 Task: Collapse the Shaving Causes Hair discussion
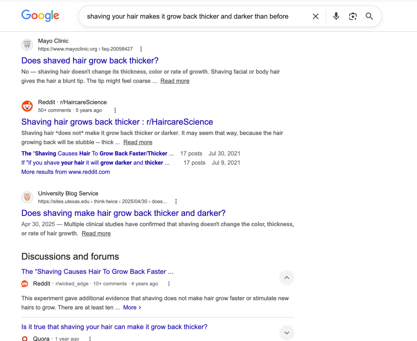(x=287, y=277)
